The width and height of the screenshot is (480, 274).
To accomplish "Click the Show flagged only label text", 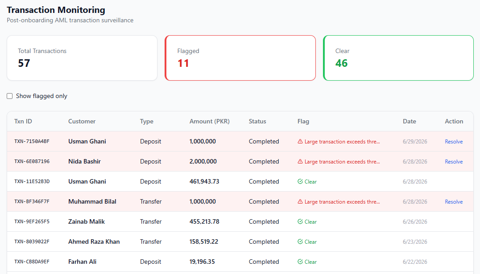I will 41,96.
